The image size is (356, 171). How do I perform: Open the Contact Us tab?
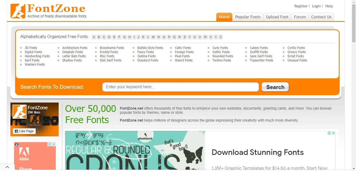321,17
